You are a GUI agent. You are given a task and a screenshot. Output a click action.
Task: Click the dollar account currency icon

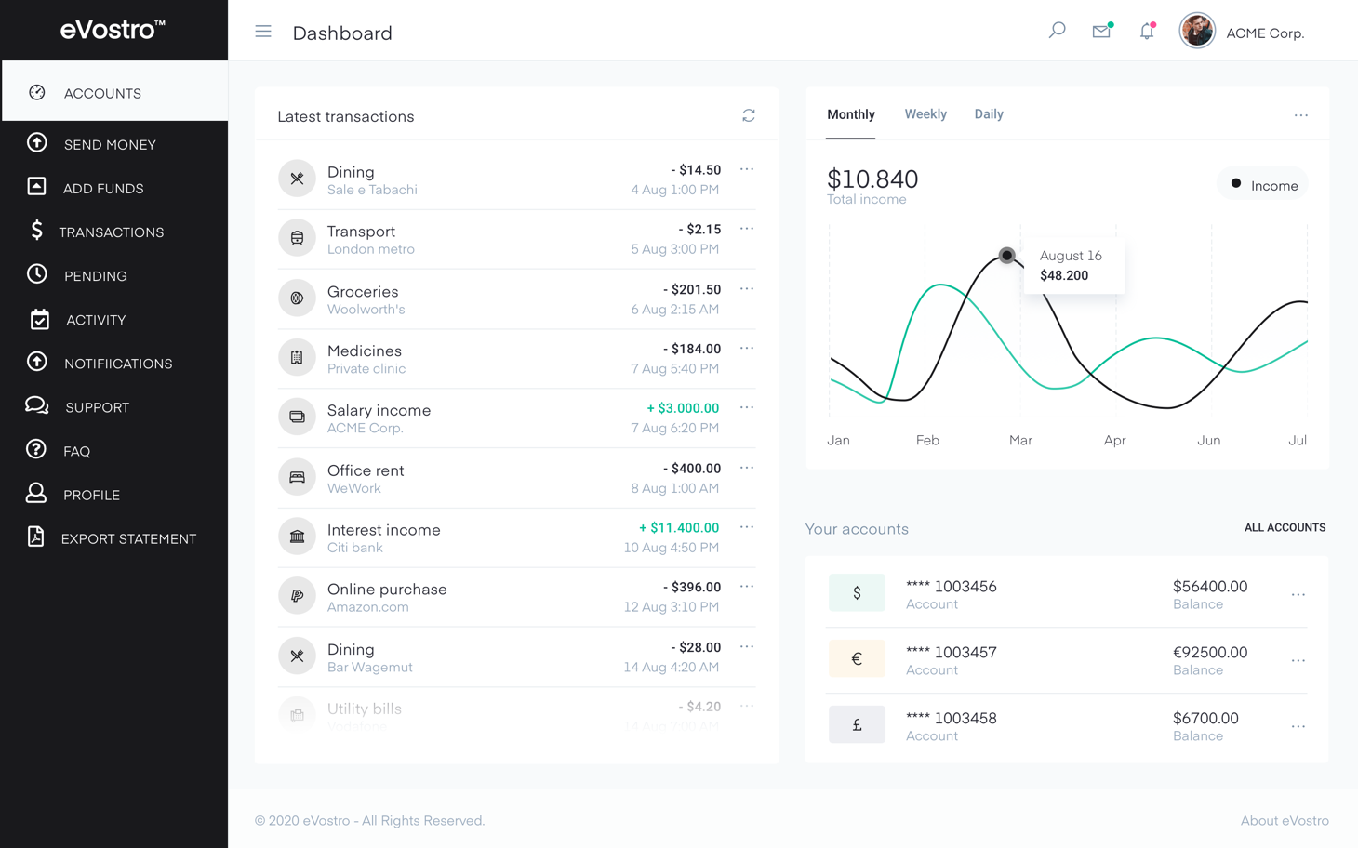tap(857, 593)
